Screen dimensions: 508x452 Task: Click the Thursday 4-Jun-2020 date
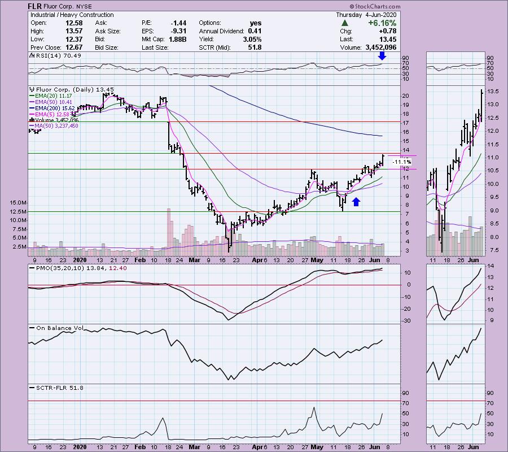[366, 15]
